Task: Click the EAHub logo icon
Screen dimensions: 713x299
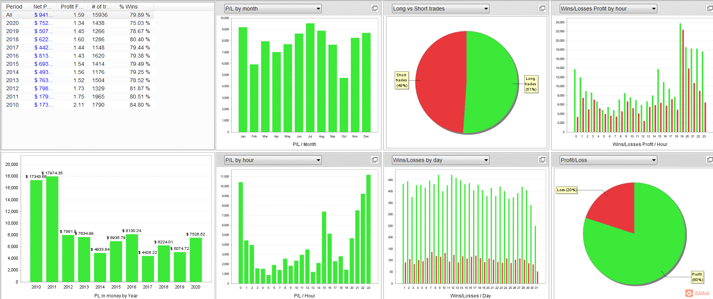Action: point(689,293)
